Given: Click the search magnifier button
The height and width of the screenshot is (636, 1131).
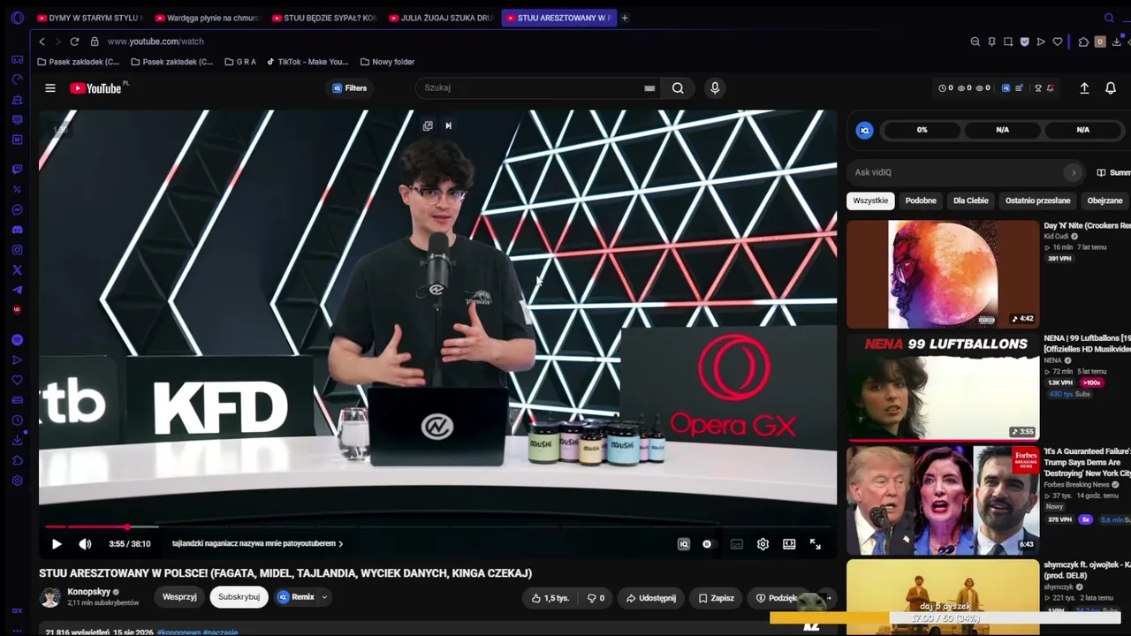Looking at the screenshot, I should click(x=678, y=87).
